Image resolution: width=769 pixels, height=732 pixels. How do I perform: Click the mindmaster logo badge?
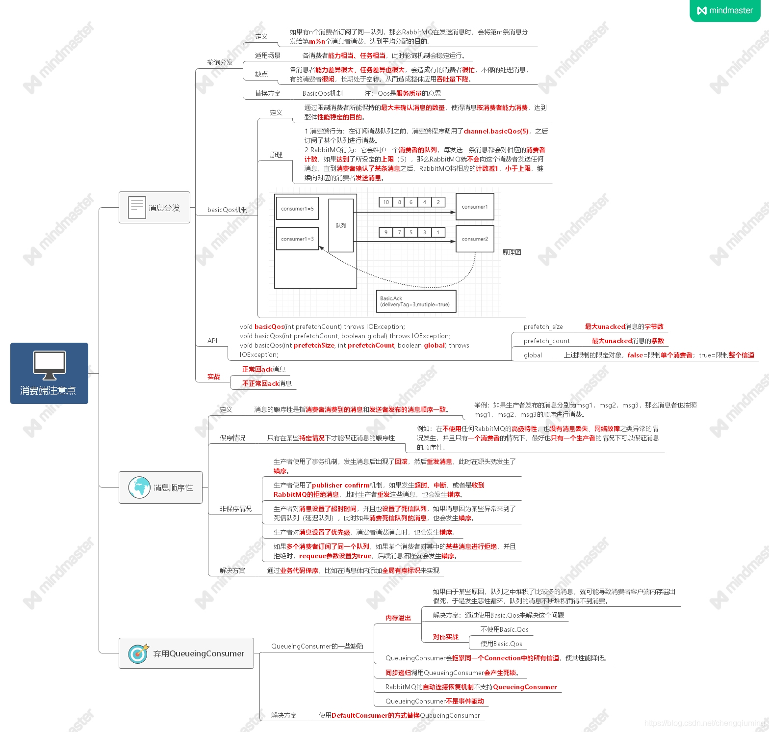tap(725, 11)
